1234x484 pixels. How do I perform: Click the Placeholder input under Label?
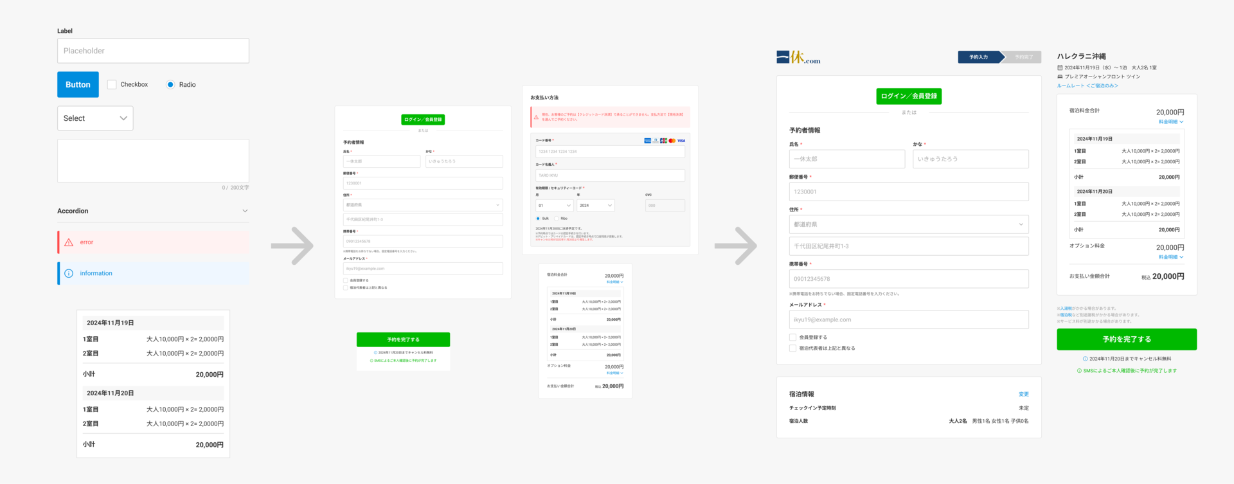(x=153, y=51)
